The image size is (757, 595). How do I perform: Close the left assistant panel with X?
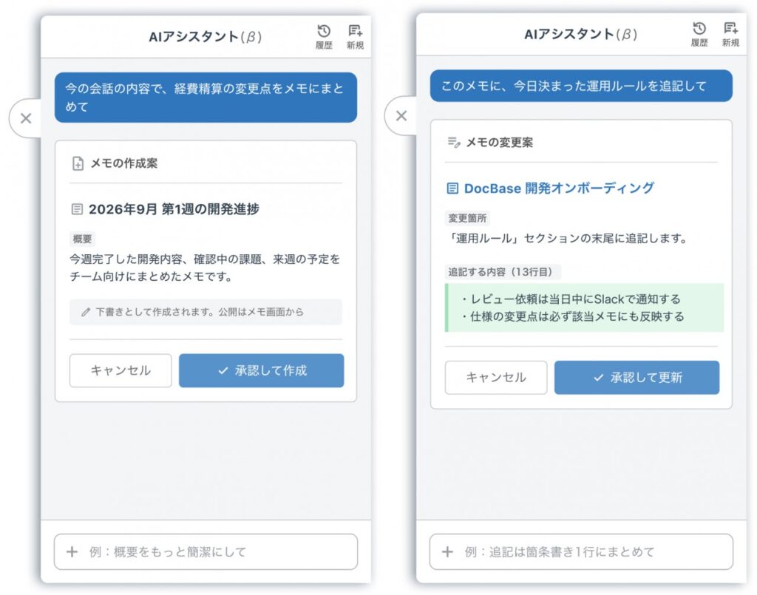tap(26, 118)
